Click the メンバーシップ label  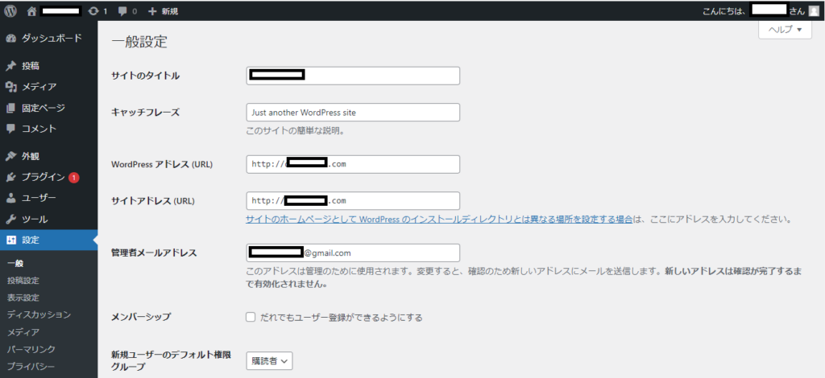141,317
